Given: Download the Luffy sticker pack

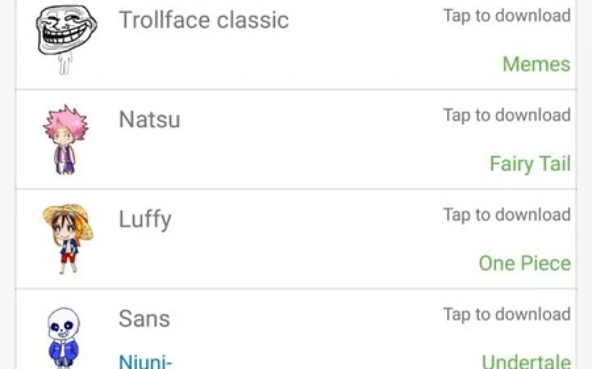Looking at the screenshot, I should 506,215.
